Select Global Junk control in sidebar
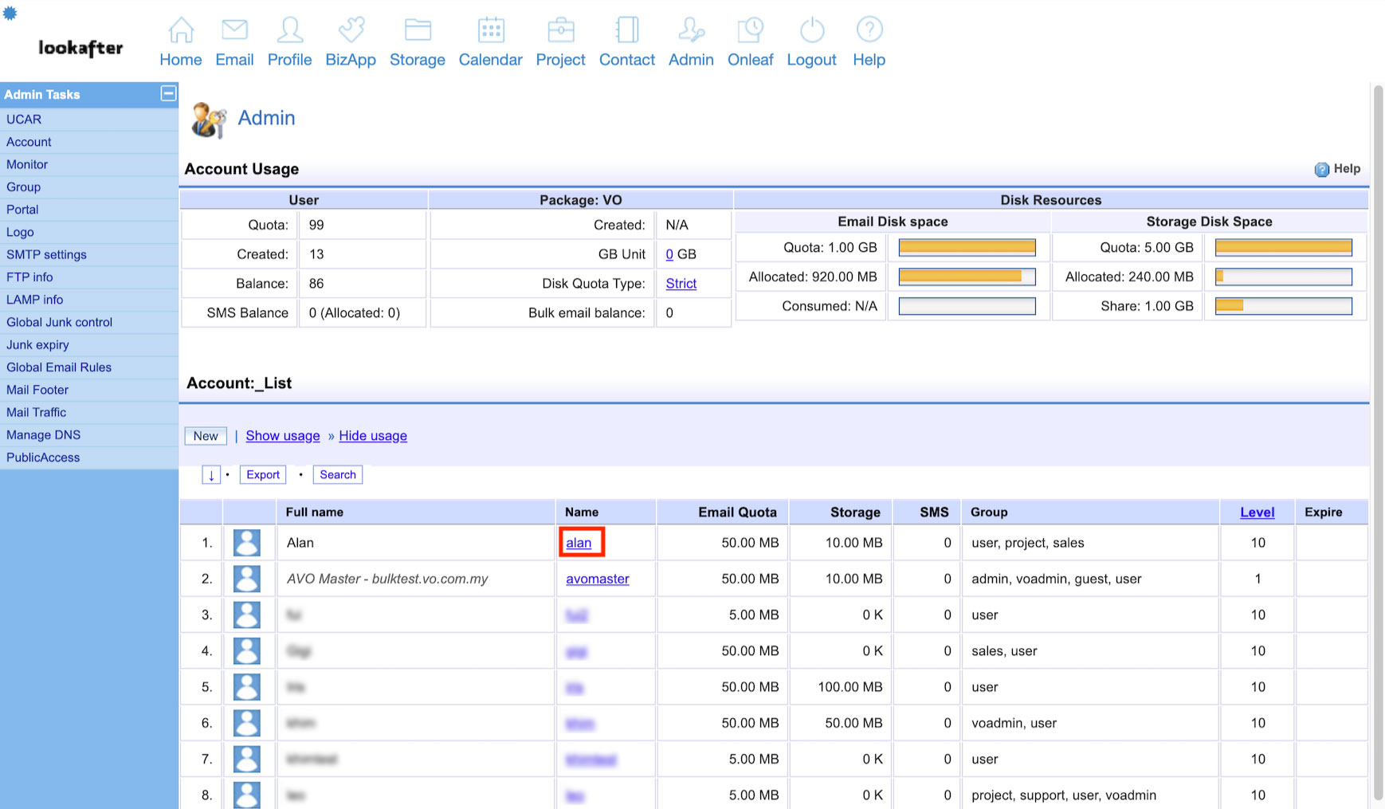This screenshot has width=1385, height=809. 60,322
